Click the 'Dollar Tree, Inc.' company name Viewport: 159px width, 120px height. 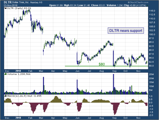click(x=21, y=2)
